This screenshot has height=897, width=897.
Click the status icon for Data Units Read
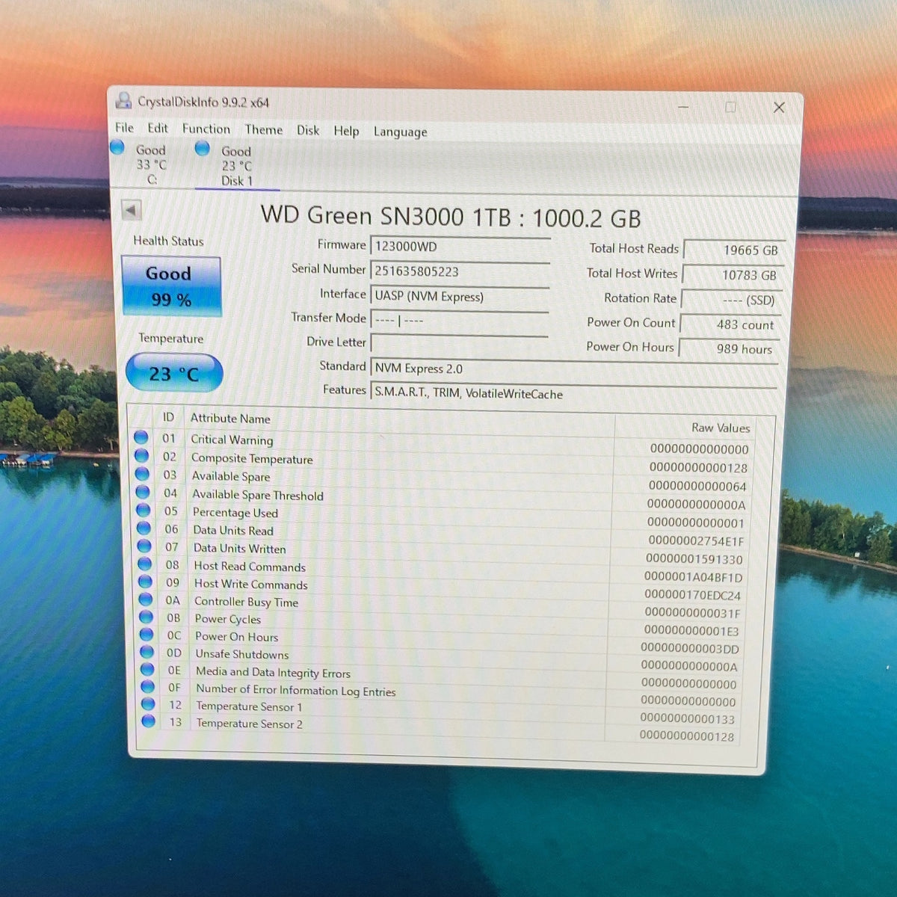[144, 528]
